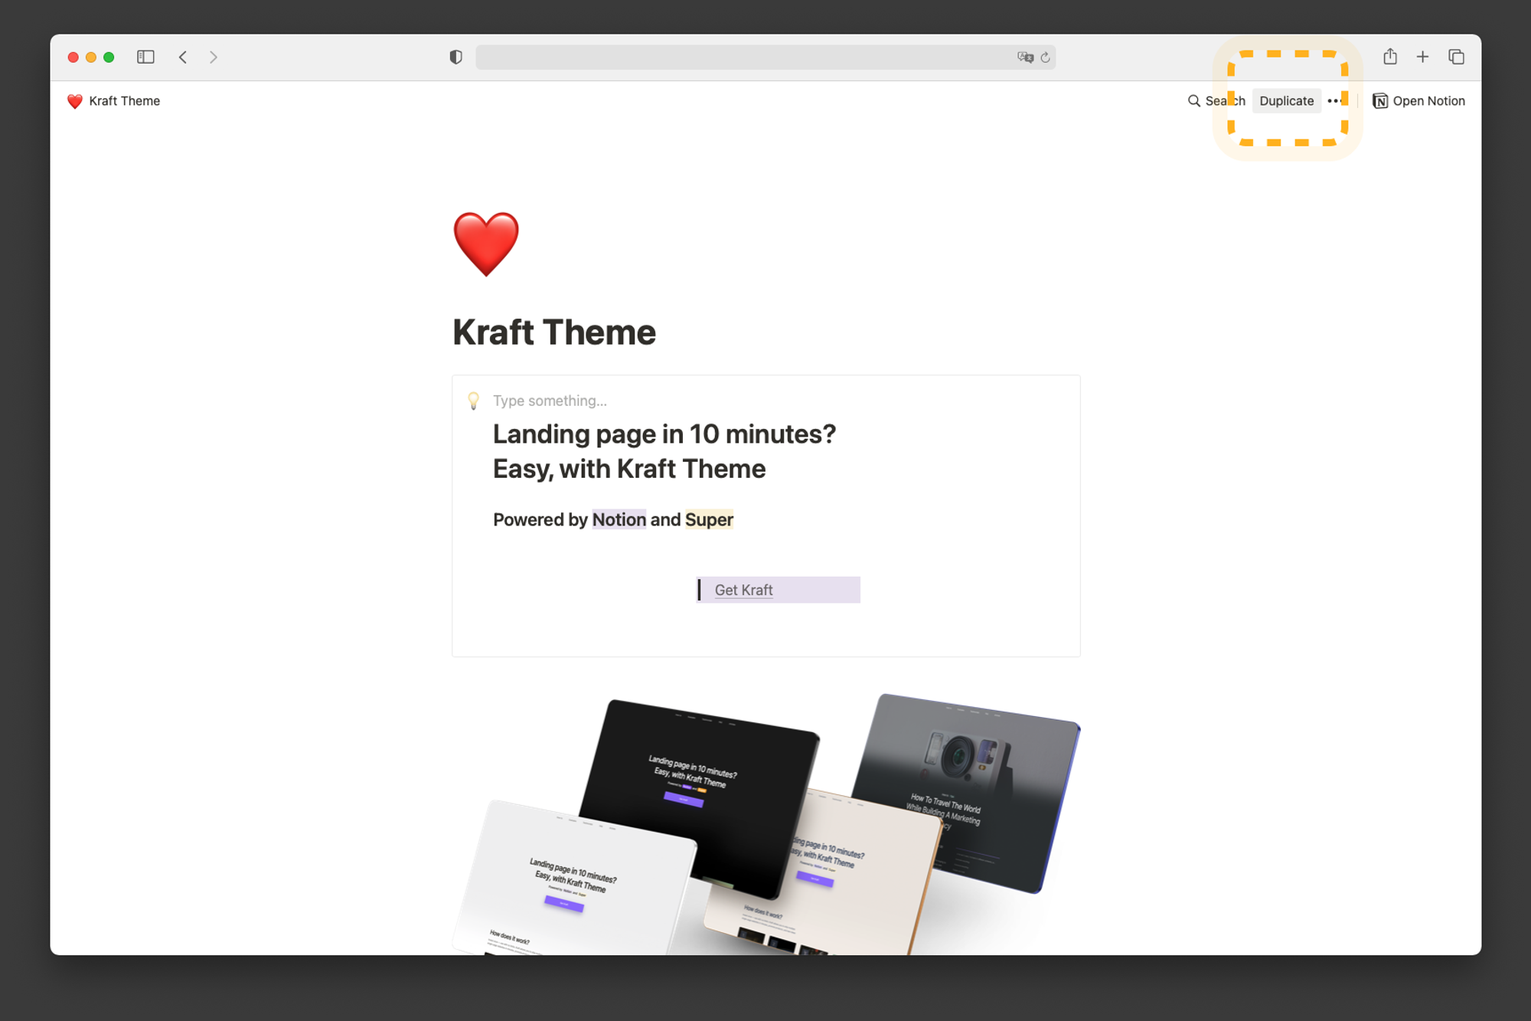Click Open Notion button

(1418, 101)
